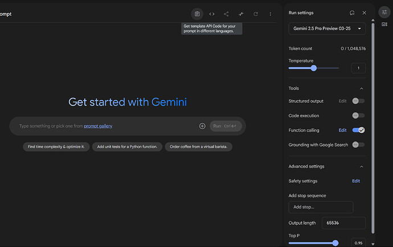Click the 'Get started with Gemini' heading

(x=128, y=102)
